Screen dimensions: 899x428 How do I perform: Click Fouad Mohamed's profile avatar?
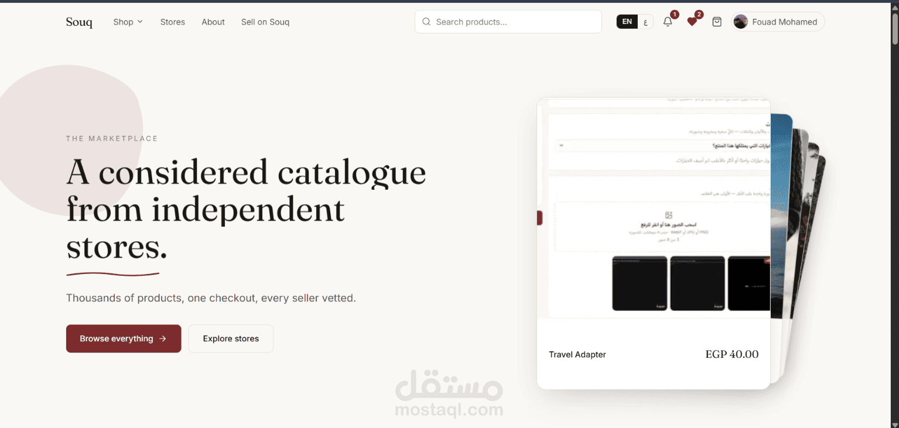pyautogui.click(x=740, y=22)
